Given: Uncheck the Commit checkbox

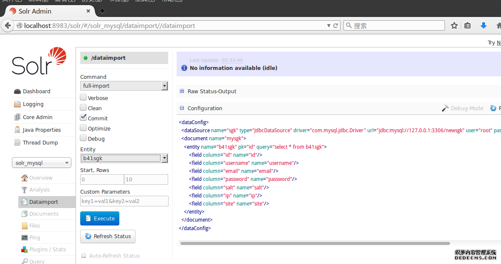Looking at the screenshot, I should pyautogui.click(x=84, y=118).
